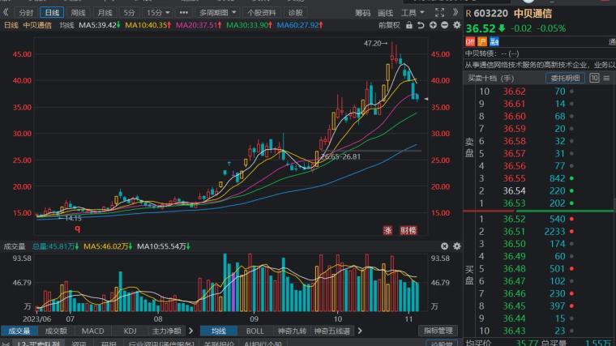The height and width of the screenshot is (346, 616).
Task: Open the order book list menu icon
Action: [x=606, y=78]
